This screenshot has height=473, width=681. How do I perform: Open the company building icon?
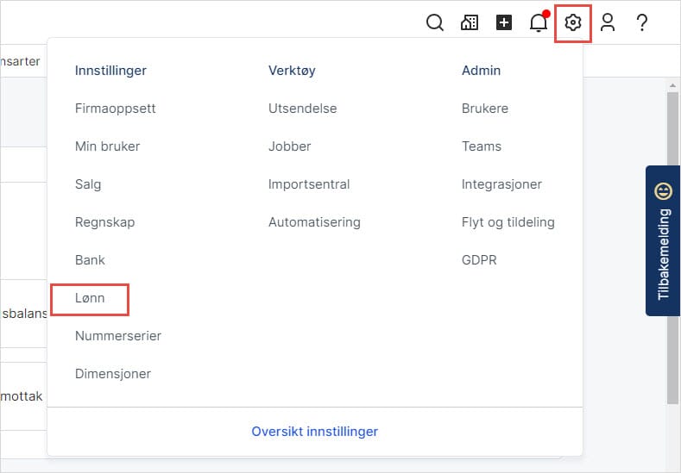point(470,23)
